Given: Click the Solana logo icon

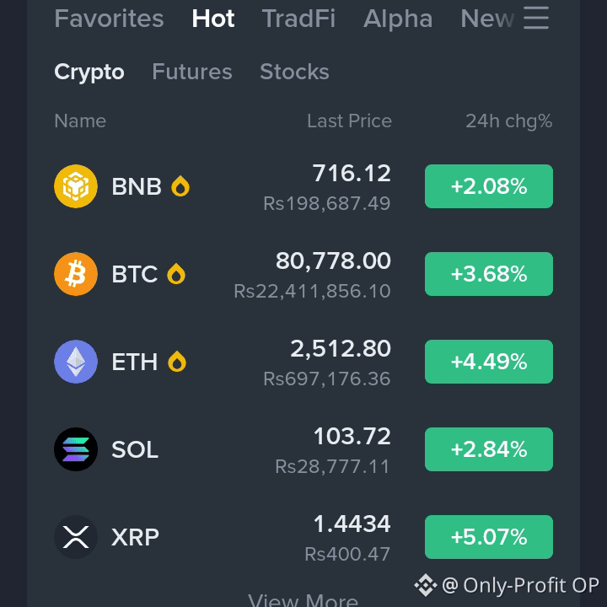Looking at the screenshot, I should tap(76, 449).
